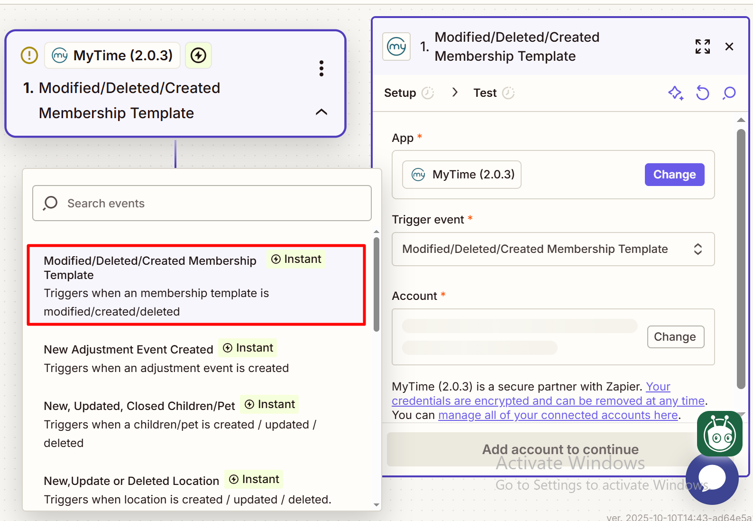The image size is (753, 521).
Task: Click the MyTime (2.0.3) chip on the step card
Action: pyautogui.click(x=112, y=55)
